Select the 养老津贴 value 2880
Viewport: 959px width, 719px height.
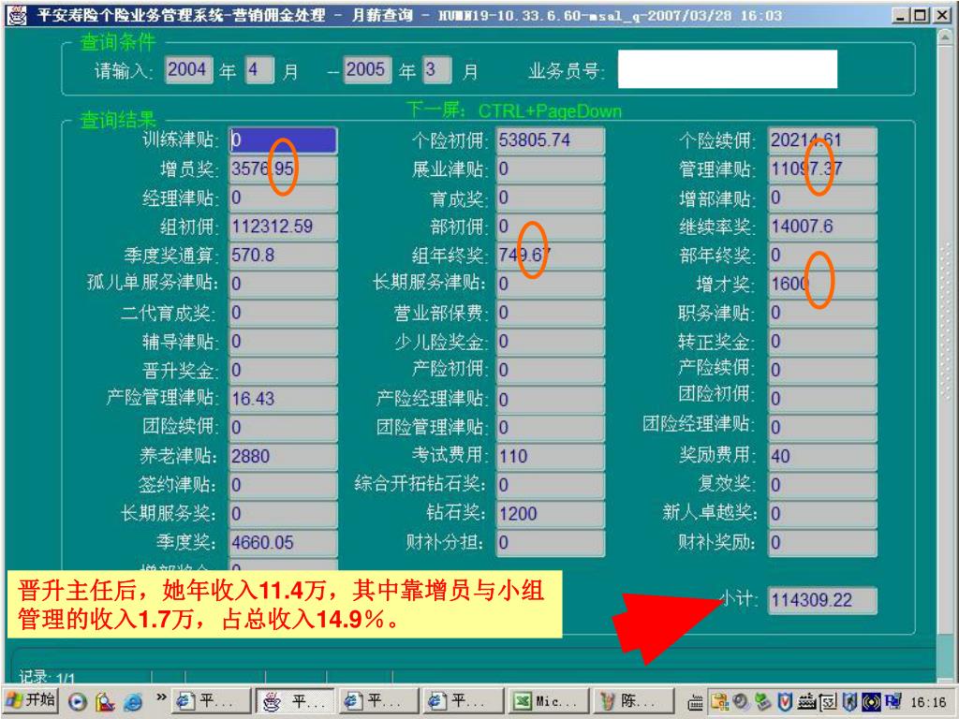[283, 457]
